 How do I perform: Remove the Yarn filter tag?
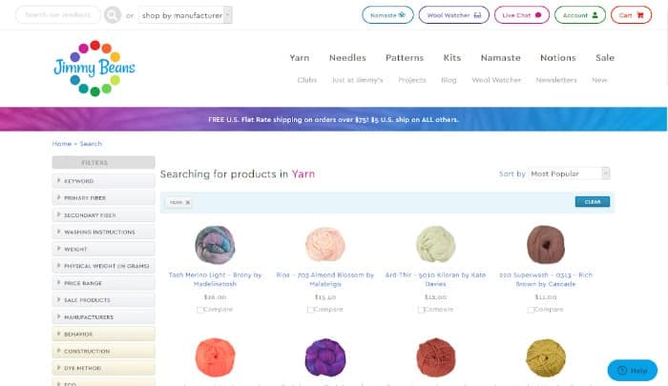point(188,202)
